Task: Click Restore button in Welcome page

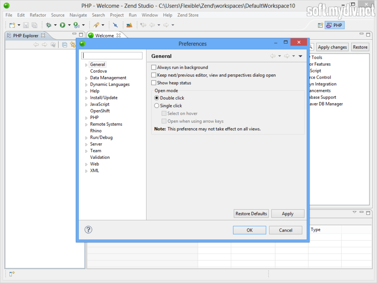Action: point(360,47)
